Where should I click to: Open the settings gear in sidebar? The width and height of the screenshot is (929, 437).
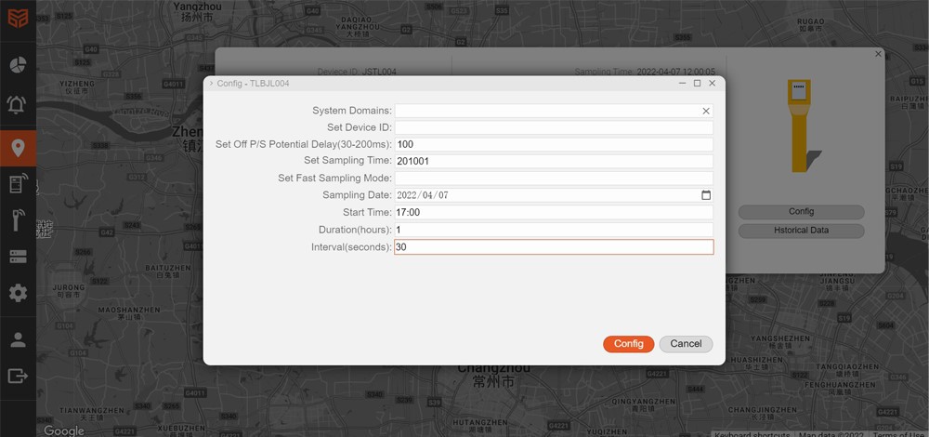click(x=18, y=293)
